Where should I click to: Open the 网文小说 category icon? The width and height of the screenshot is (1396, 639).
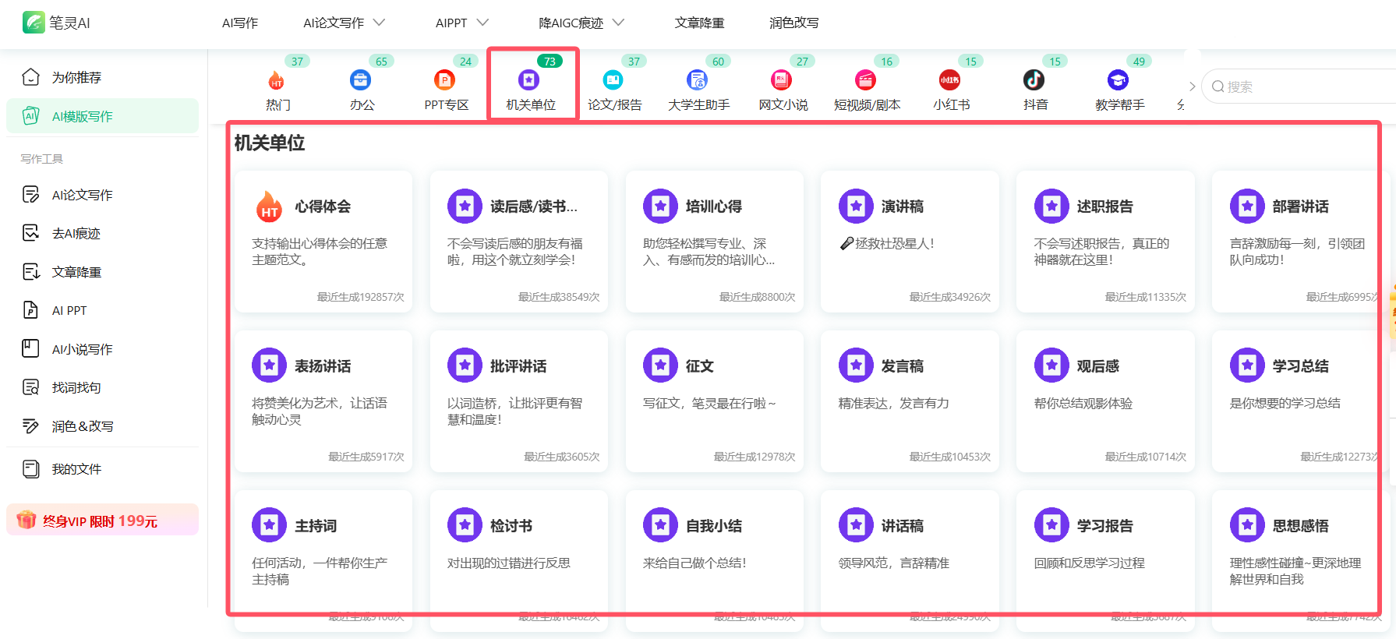[x=781, y=80]
